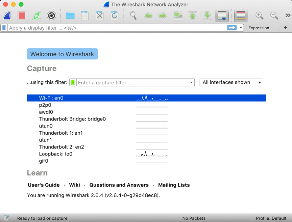The image size is (292, 222).
Task: Focus the capture filter input field
Action: point(132,82)
